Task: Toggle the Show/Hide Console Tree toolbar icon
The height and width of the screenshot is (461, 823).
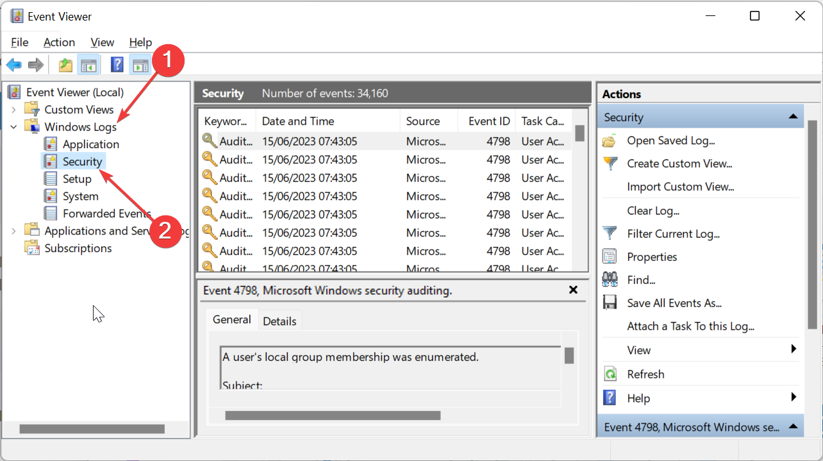Action: pos(88,65)
